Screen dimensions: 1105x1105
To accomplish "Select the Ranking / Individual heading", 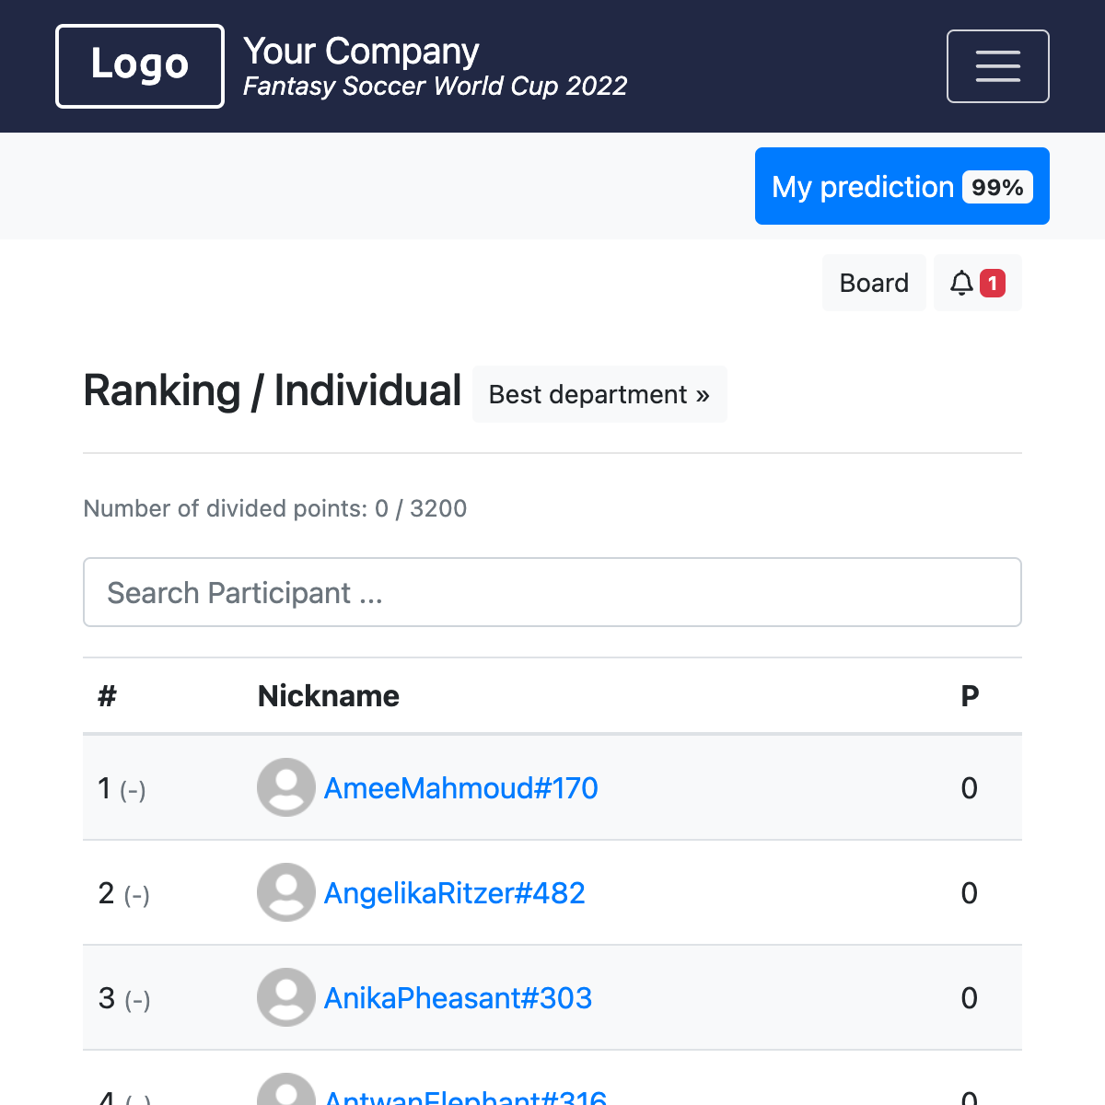I will click(272, 390).
